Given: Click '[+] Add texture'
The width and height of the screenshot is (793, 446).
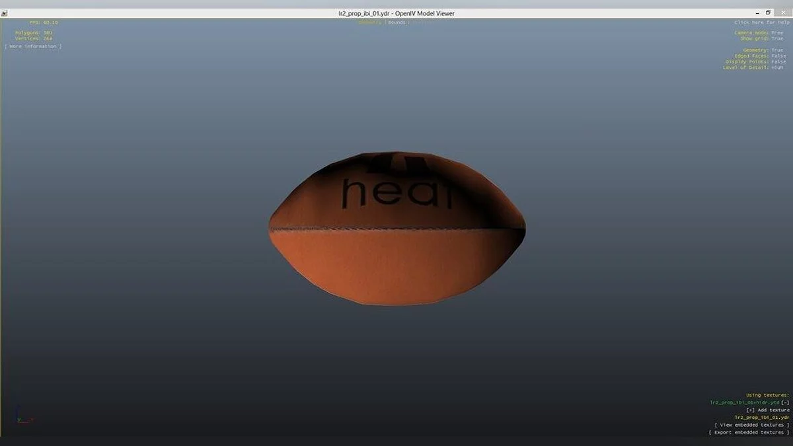Looking at the screenshot, I should 768,410.
